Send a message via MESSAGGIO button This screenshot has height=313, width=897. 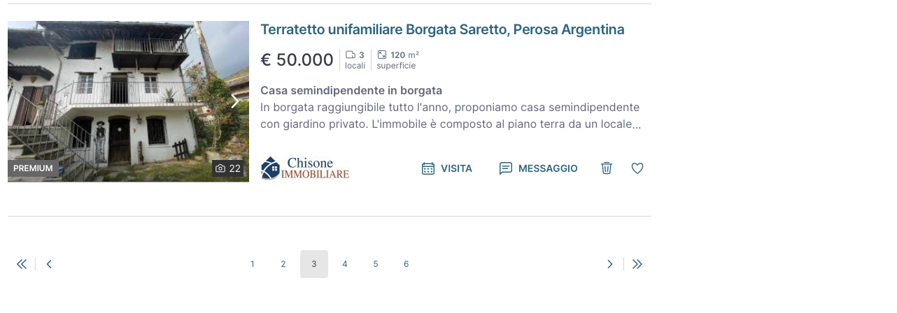[x=538, y=168]
